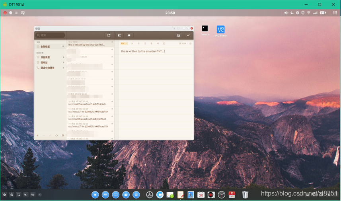Open settings gear in sidebar footer
Viewport: 341px width, 201px height.
(x=63, y=135)
